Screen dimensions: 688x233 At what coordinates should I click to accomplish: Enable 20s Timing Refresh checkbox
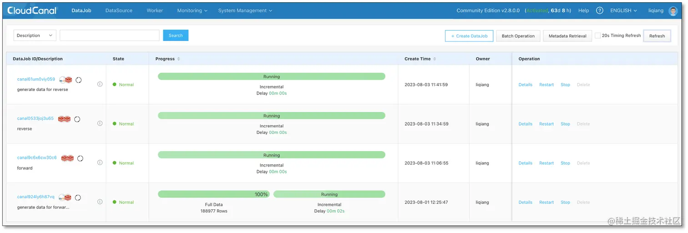click(x=597, y=35)
